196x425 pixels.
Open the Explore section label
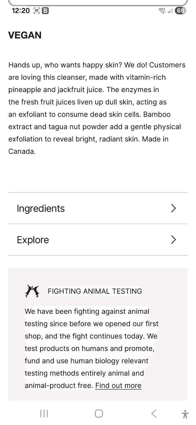tap(33, 240)
